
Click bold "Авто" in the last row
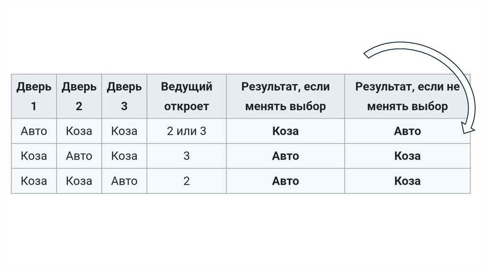click(285, 181)
